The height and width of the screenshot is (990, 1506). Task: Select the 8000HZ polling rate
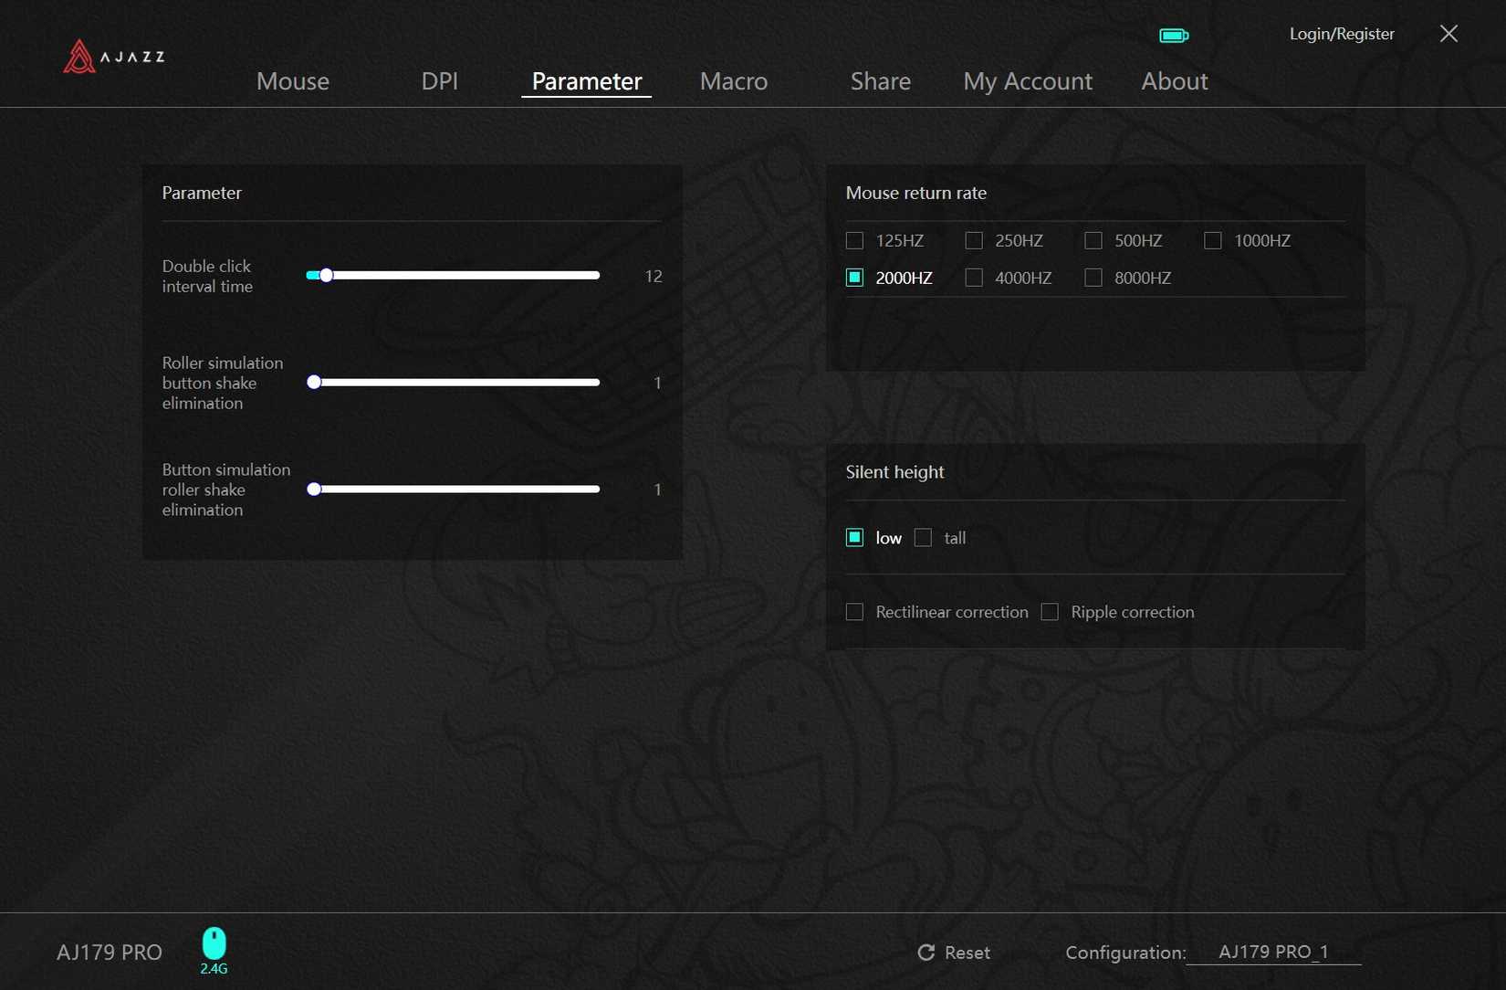coord(1093,278)
